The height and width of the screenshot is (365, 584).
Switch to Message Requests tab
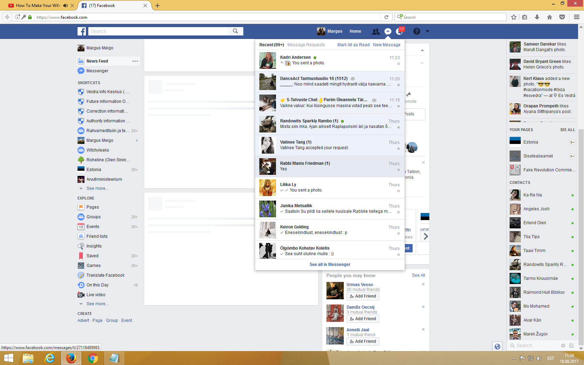click(x=306, y=45)
